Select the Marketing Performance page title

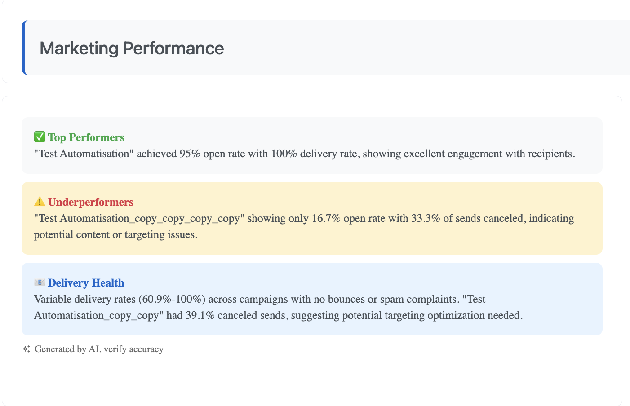[132, 49]
